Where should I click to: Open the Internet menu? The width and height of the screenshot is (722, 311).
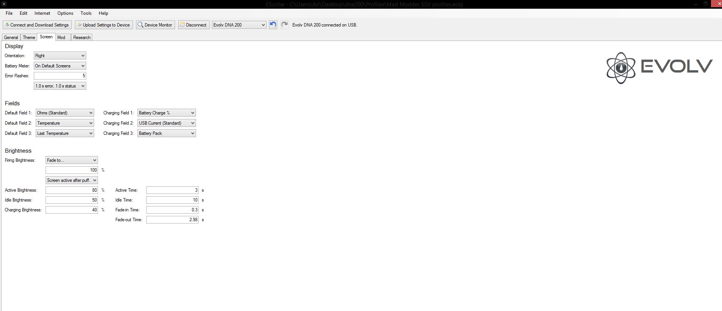tap(42, 13)
